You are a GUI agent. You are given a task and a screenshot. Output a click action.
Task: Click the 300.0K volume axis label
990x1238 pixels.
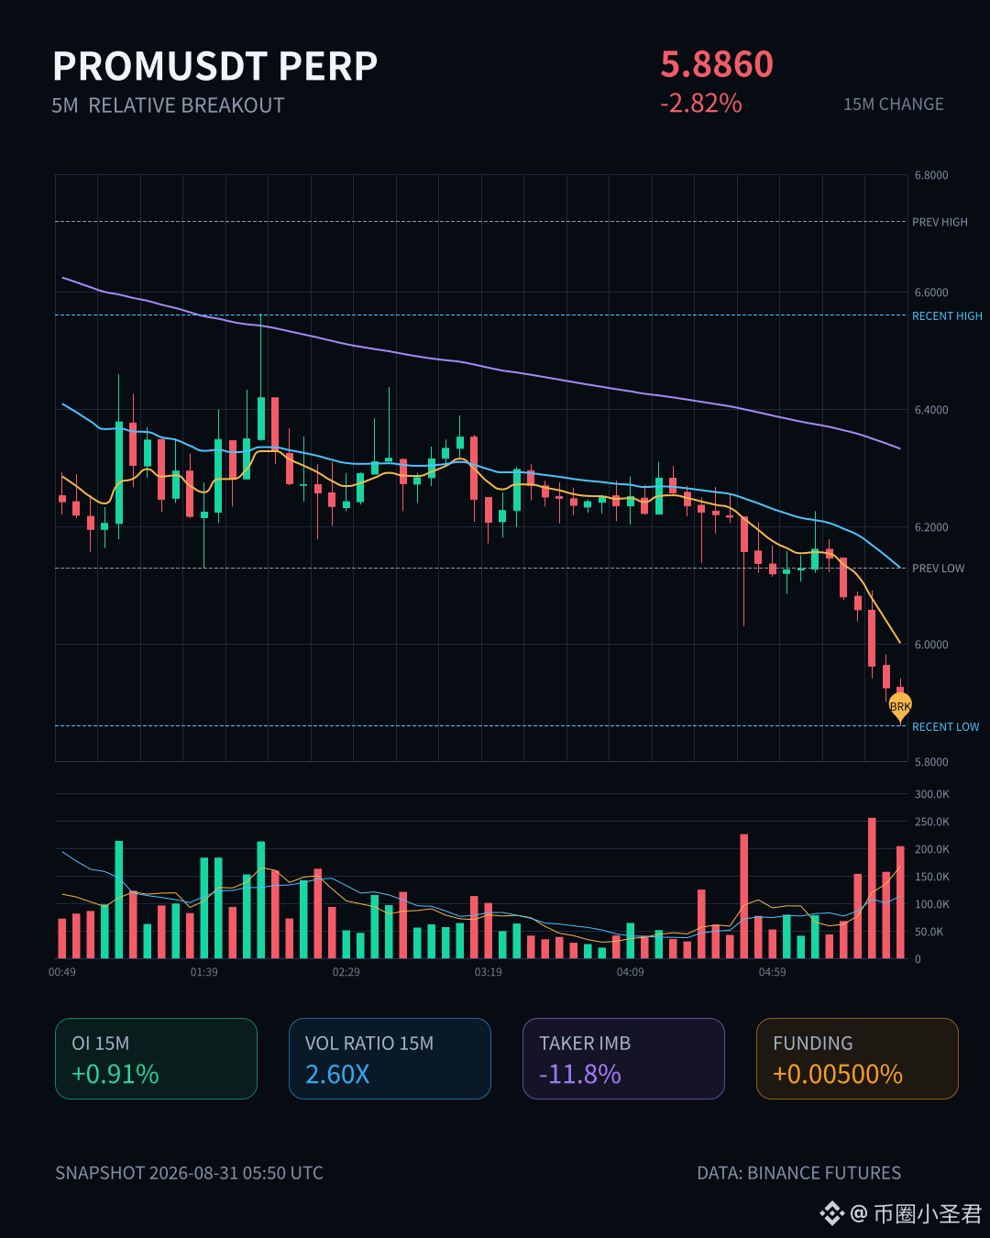(x=932, y=794)
